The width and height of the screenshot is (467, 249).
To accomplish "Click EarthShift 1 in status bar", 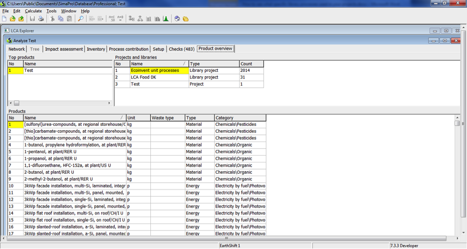I will (x=229, y=246).
